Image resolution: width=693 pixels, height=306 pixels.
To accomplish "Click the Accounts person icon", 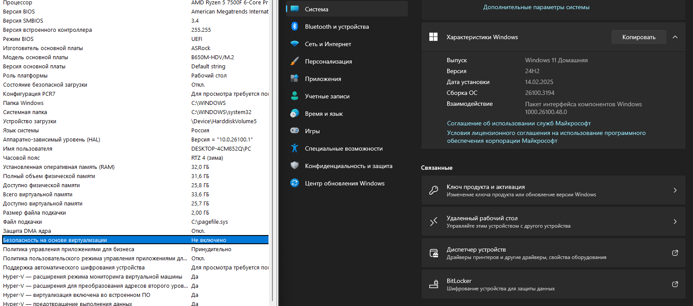I will tap(295, 96).
